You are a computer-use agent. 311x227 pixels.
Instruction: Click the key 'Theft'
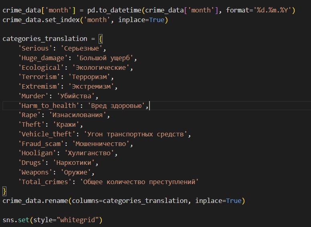pos(31,125)
